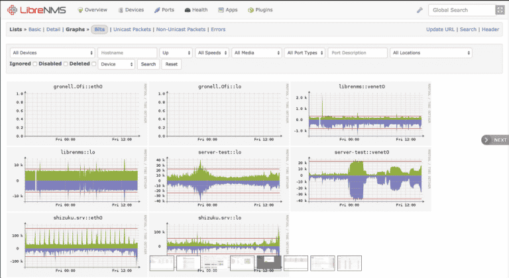Check the Deleted checkbox

(93, 64)
